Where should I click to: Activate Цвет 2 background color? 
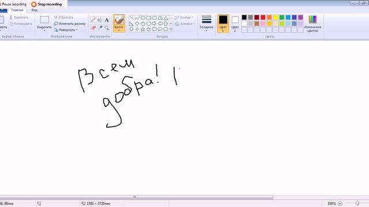(x=235, y=24)
